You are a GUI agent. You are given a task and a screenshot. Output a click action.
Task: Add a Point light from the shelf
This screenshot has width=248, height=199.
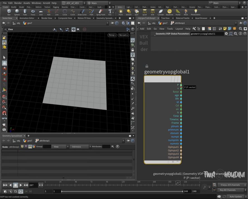[x=121, y=12]
